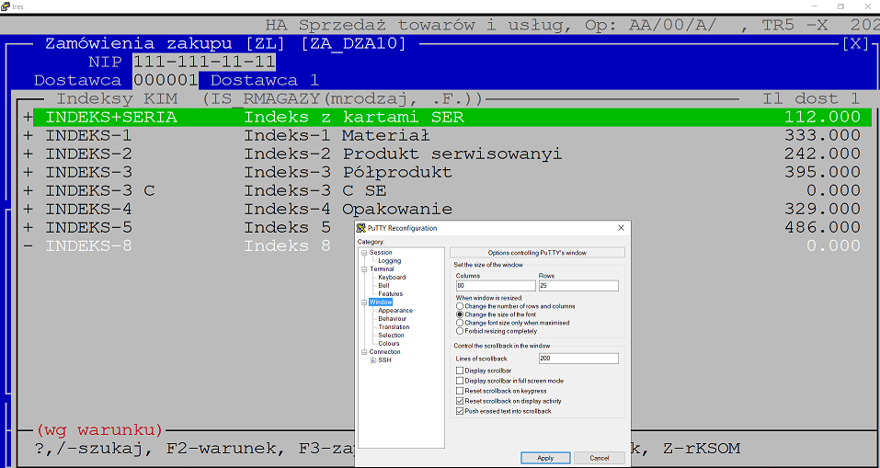
Task: Click the 'Il dost 1' column header
Action: pos(811,98)
